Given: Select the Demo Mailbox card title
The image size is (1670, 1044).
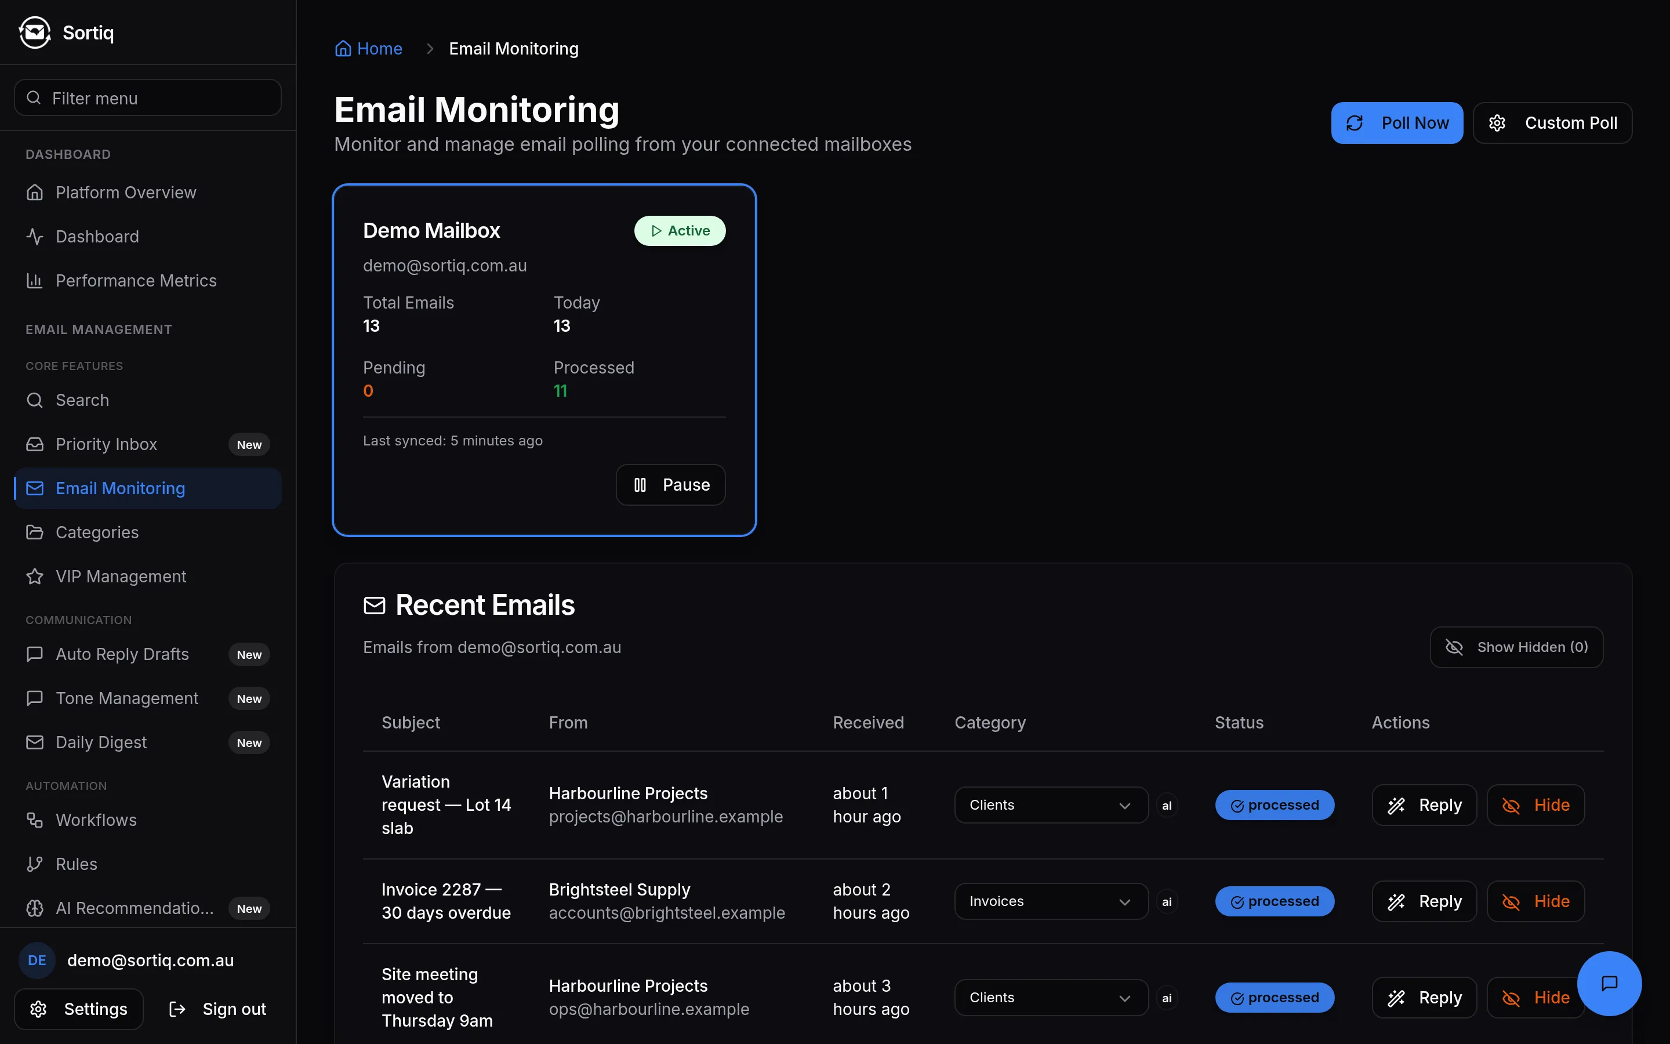Looking at the screenshot, I should pyautogui.click(x=431, y=231).
